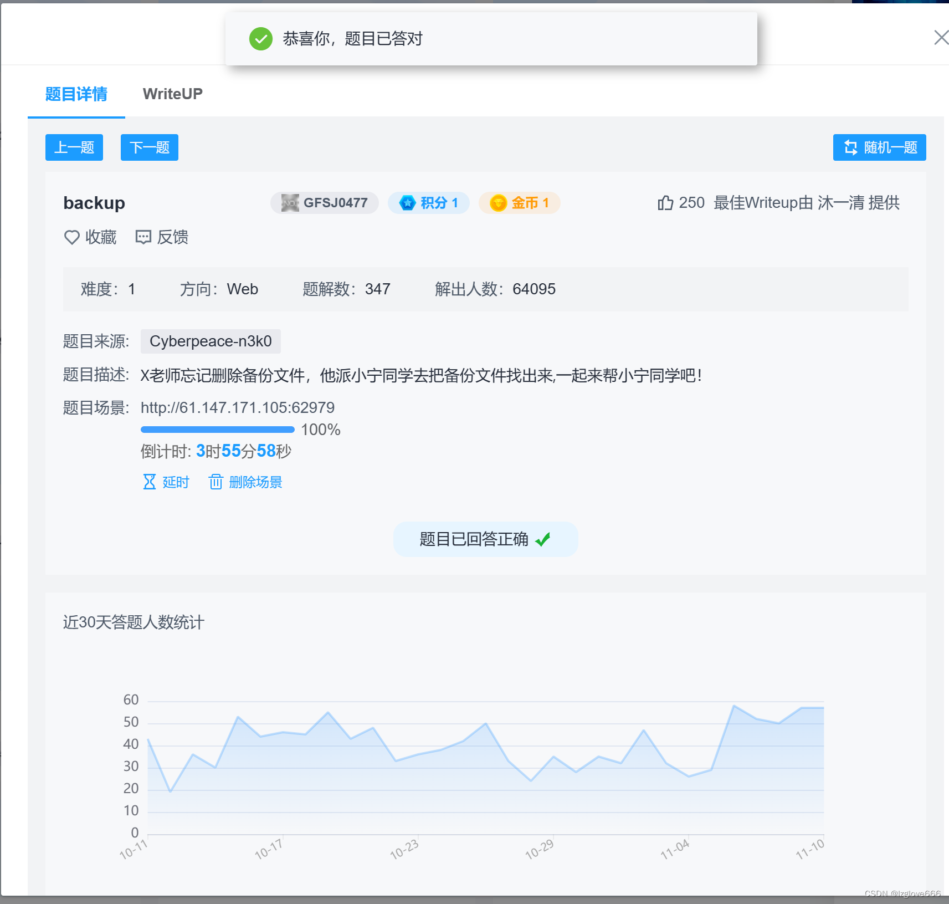
Task: Click the blue 积分 badge icon
Action: pos(408,203)
